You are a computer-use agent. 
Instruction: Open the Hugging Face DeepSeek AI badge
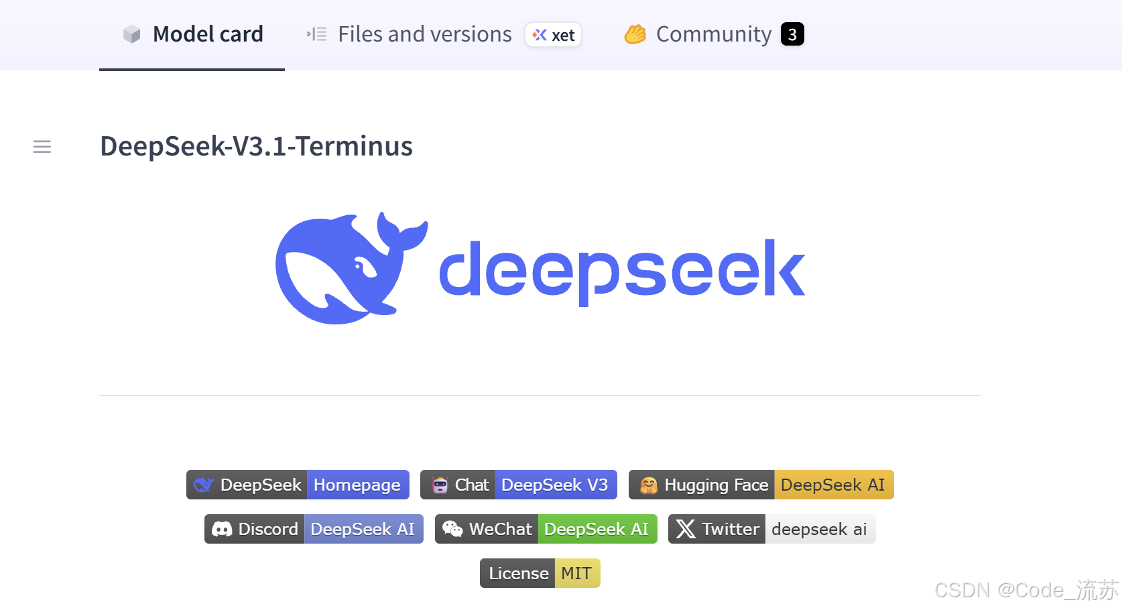pos(761,485)
